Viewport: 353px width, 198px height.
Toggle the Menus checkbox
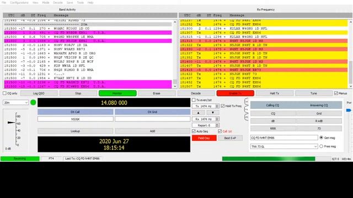click(336, 93)
